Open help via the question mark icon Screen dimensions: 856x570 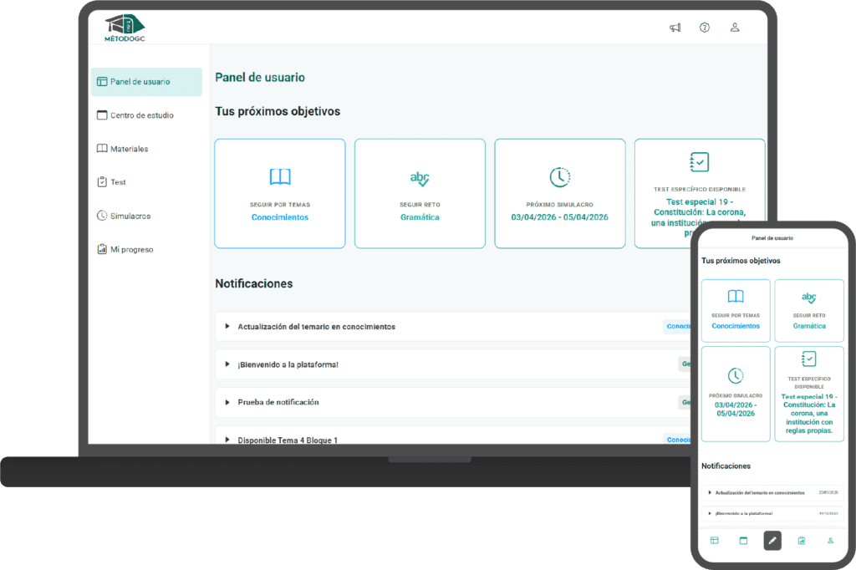[x=705, y=28]
